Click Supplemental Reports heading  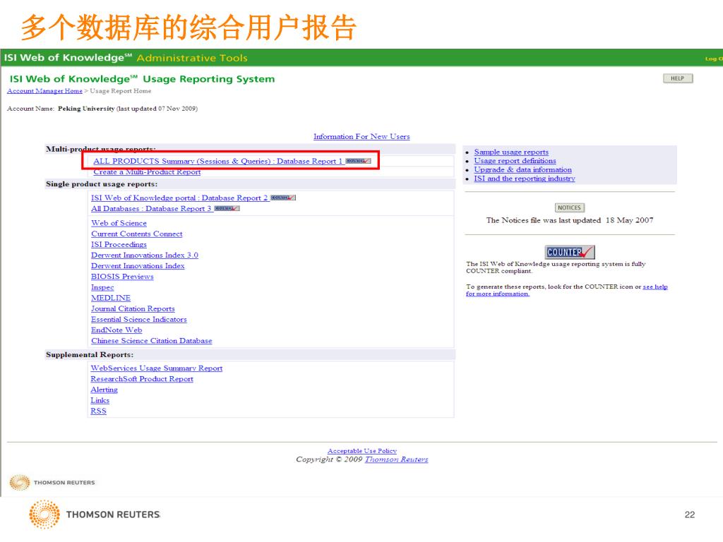pyautogui.click(x=90, y=355)
